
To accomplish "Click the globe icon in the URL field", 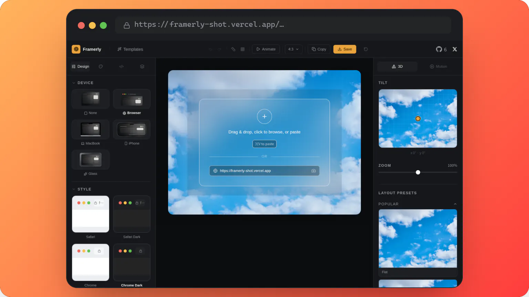I will point(215,171).
